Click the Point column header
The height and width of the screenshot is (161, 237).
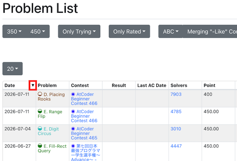pos(209,86)
